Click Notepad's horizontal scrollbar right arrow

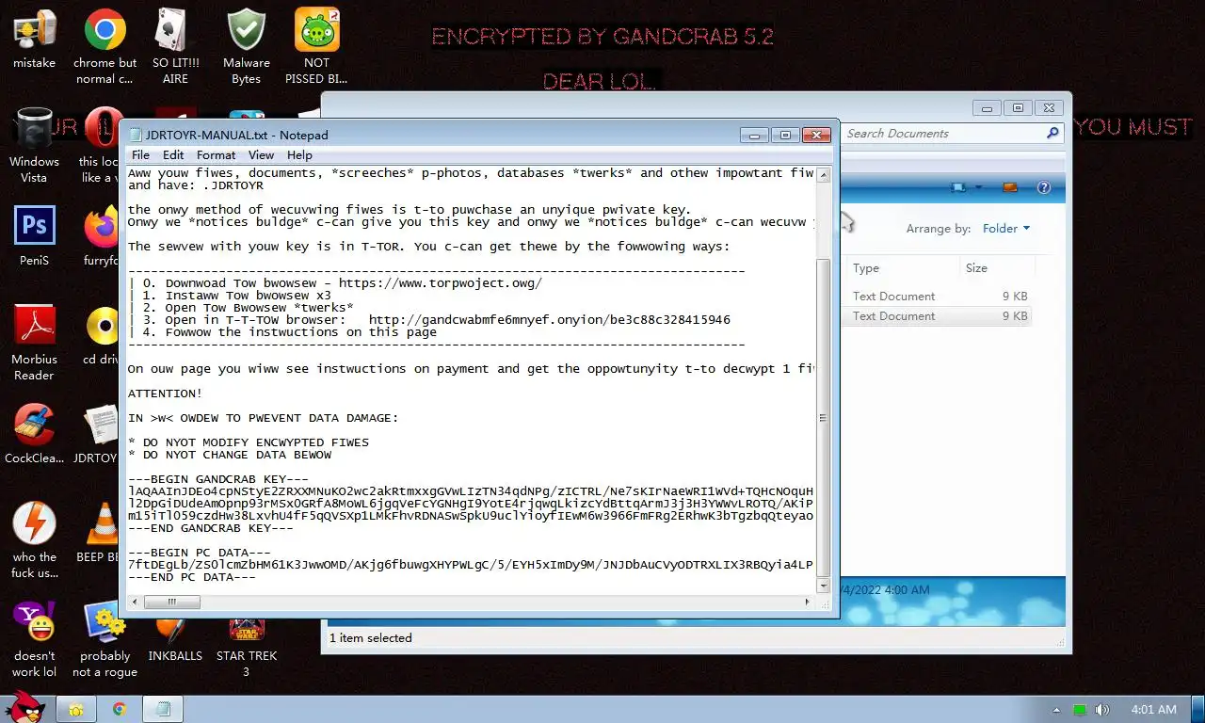tap(807, 602)
